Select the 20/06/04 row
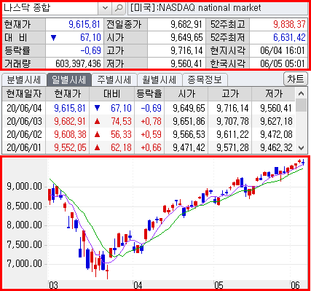311x291 pixels. [x=149, y=108]
